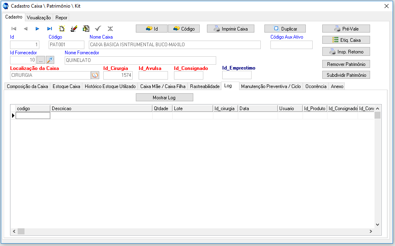The height and width of the screenshot is (246, 395).
Task: Open supplier search magnifier icon
Action: (x=50, y=60)
